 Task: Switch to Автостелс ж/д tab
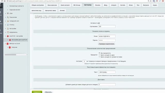click(36, 11)
